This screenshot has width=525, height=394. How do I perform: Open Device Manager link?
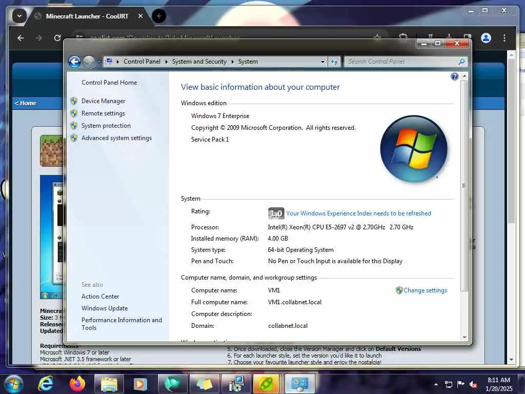click(103, 101)
